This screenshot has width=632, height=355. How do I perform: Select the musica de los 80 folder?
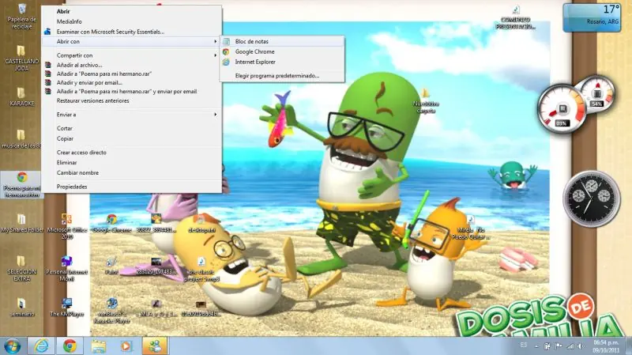pos(22,139)
